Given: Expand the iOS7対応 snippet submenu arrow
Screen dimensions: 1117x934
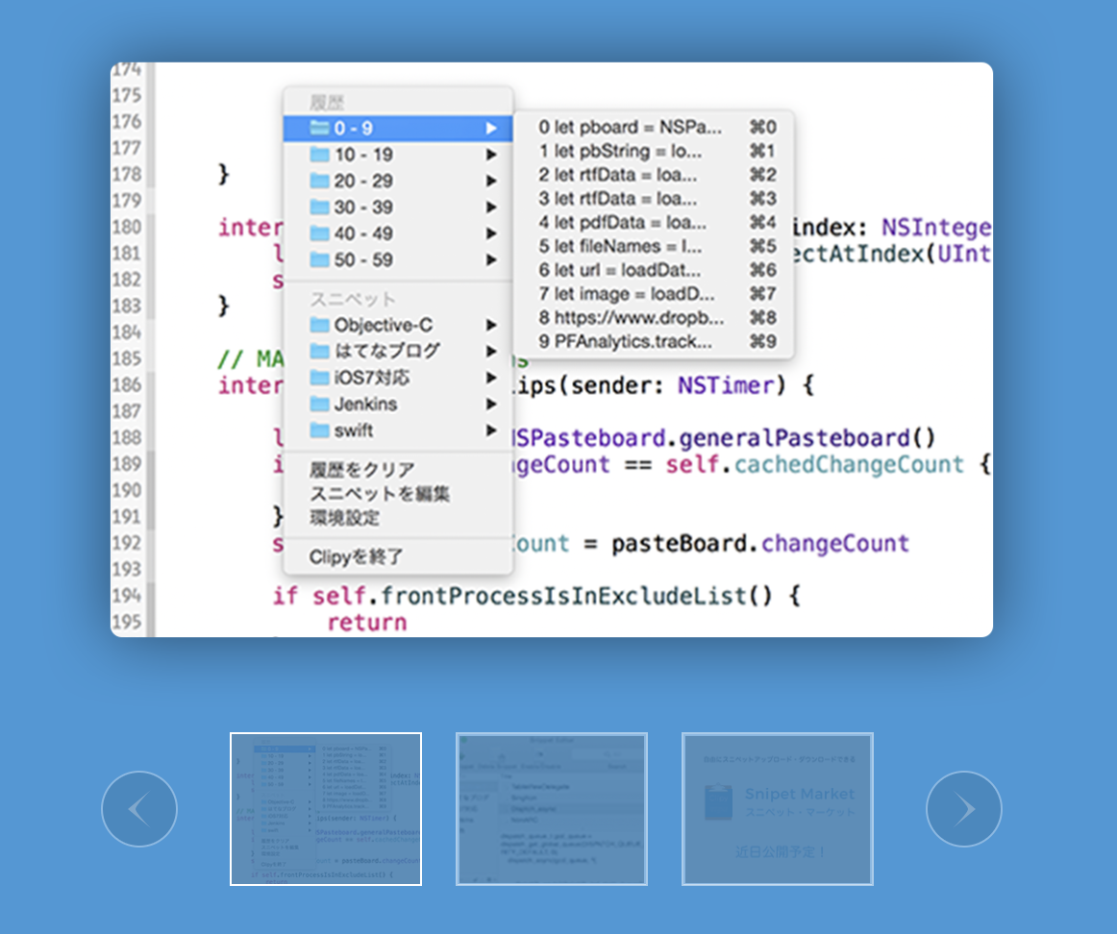Looking at the screenshot, I should [x=491, y=378].
